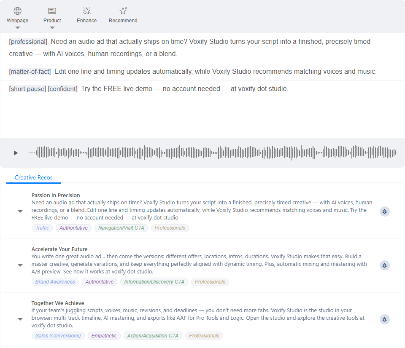
Task: Click the Product list icon
Action: click(52, 11)
